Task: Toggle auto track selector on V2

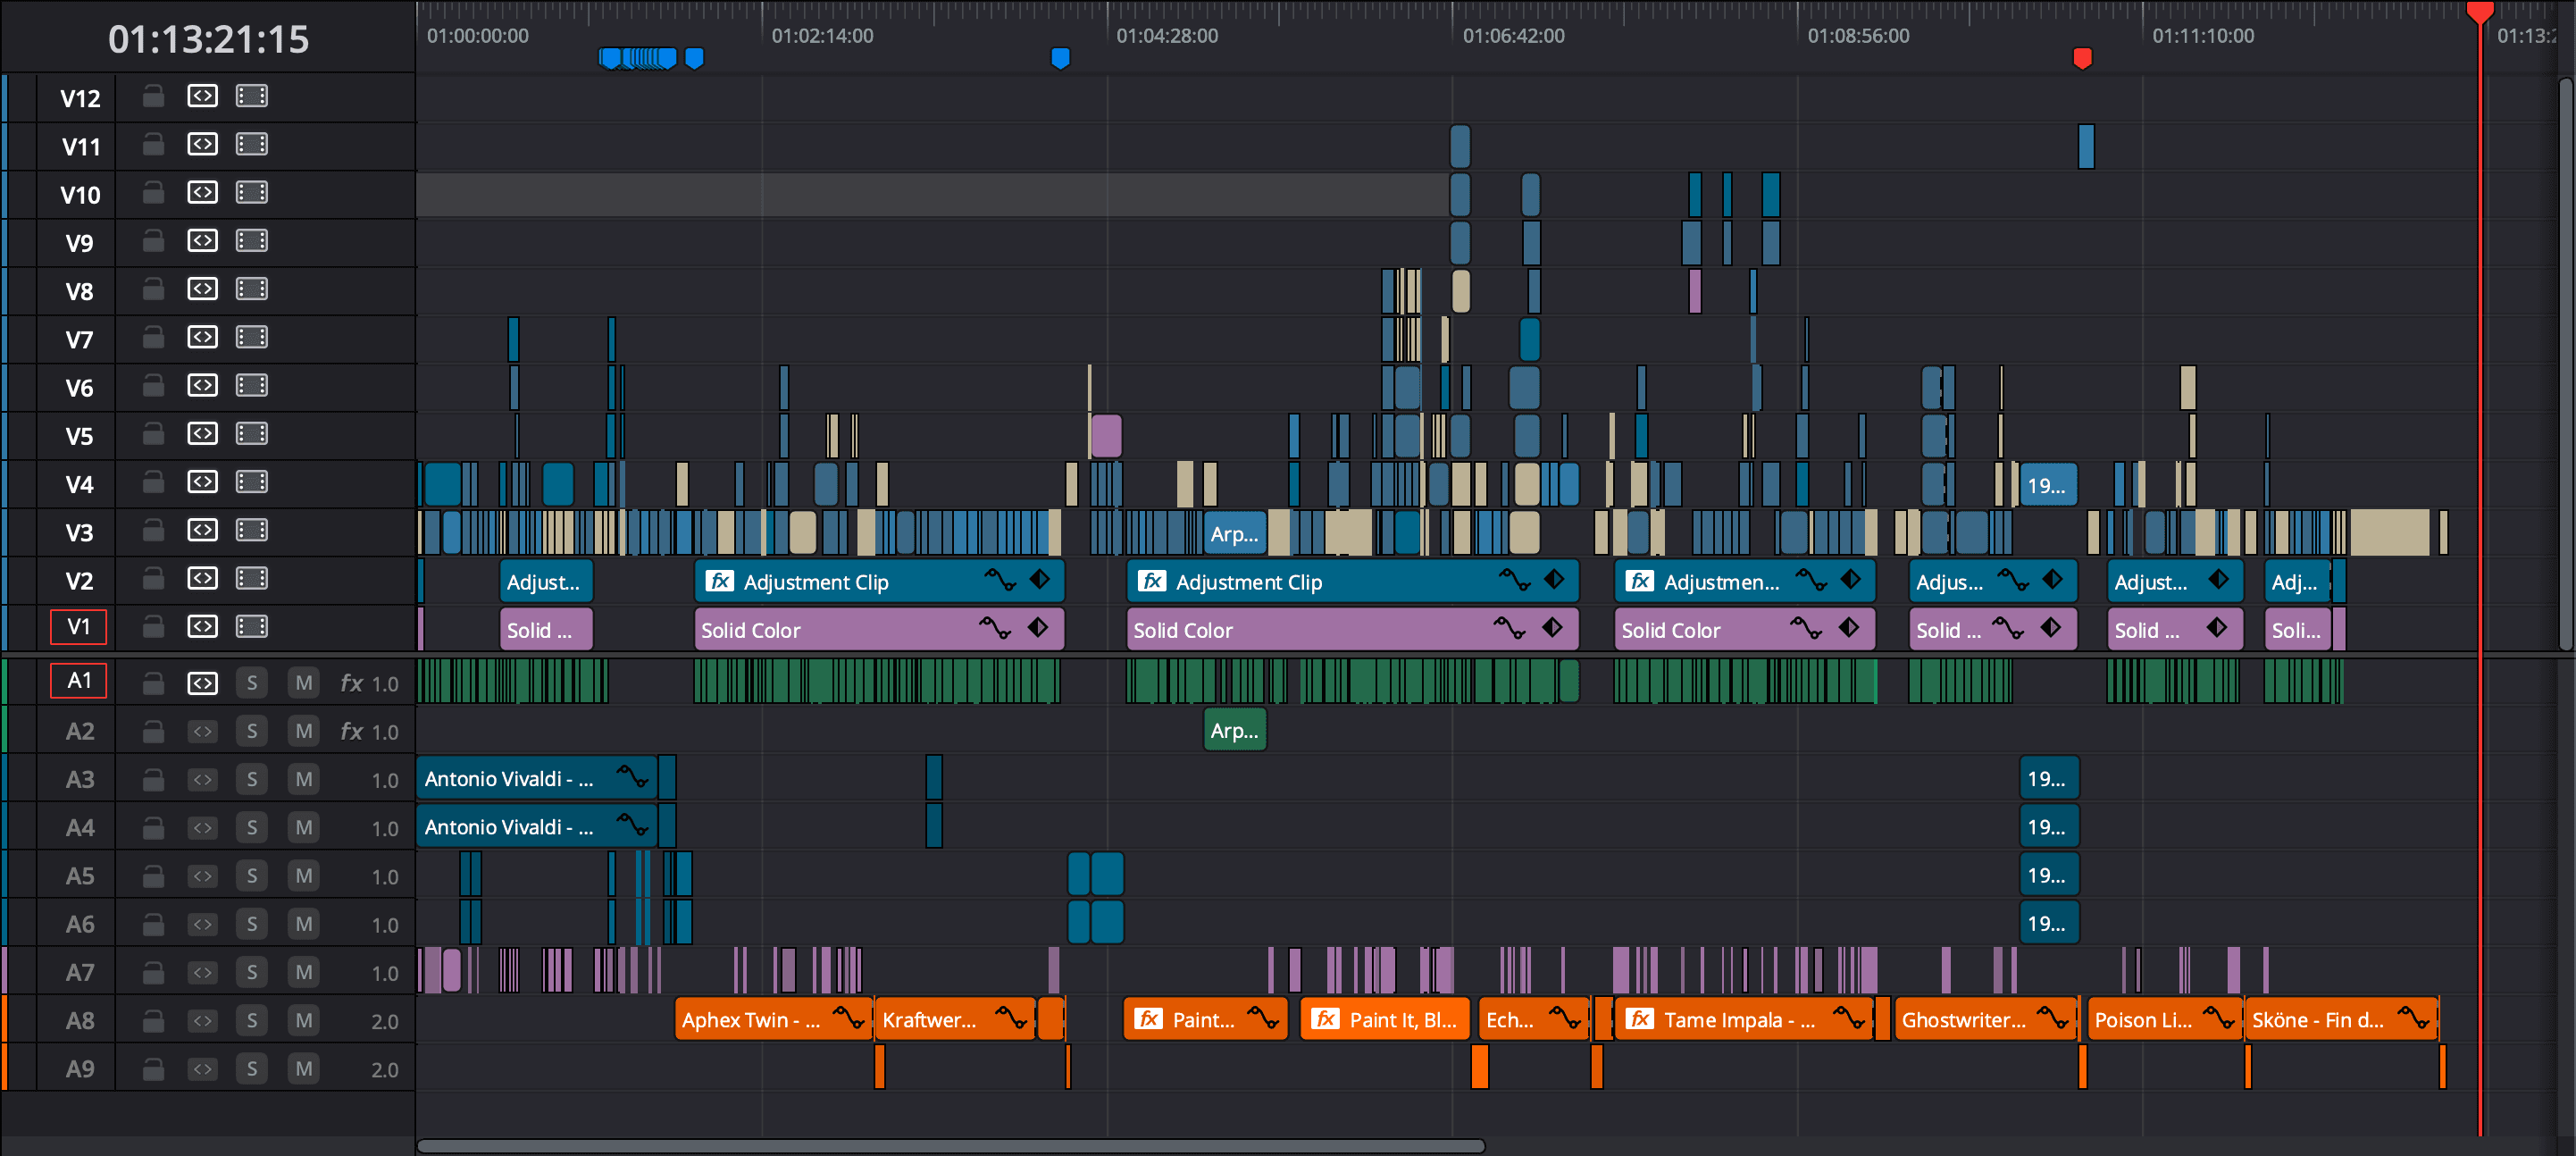Action: click(202, 578)
